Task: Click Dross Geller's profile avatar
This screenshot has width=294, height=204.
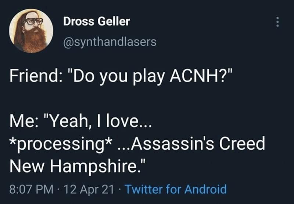Action: pos(31,31)
